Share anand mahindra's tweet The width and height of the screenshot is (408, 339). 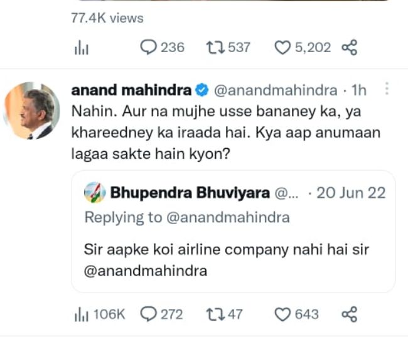[349, 314]
